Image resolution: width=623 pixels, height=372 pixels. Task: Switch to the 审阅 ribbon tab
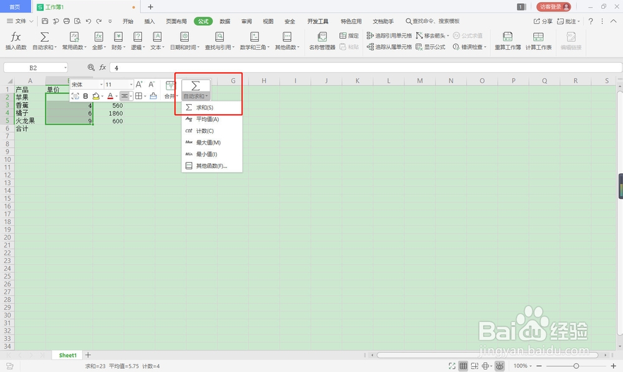coord(246,21)
